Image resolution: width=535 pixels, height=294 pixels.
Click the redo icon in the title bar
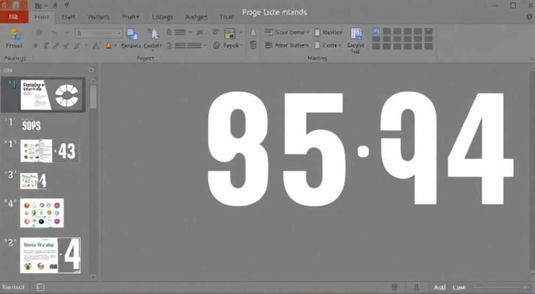(66, 5)
